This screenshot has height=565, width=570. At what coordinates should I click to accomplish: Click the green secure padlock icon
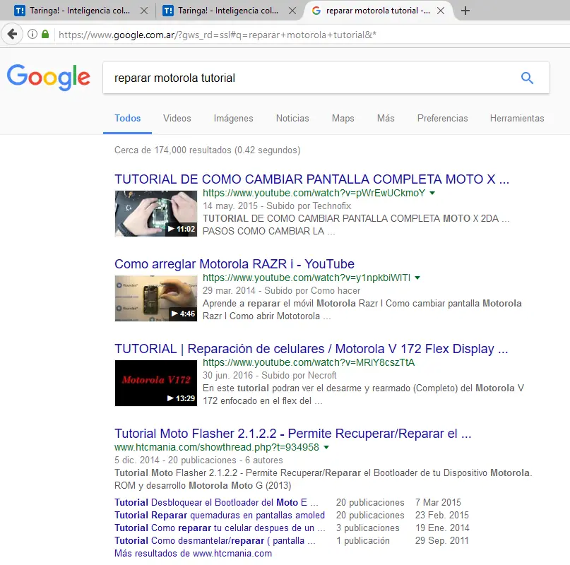pyautogui.click(x=45, y=34)
